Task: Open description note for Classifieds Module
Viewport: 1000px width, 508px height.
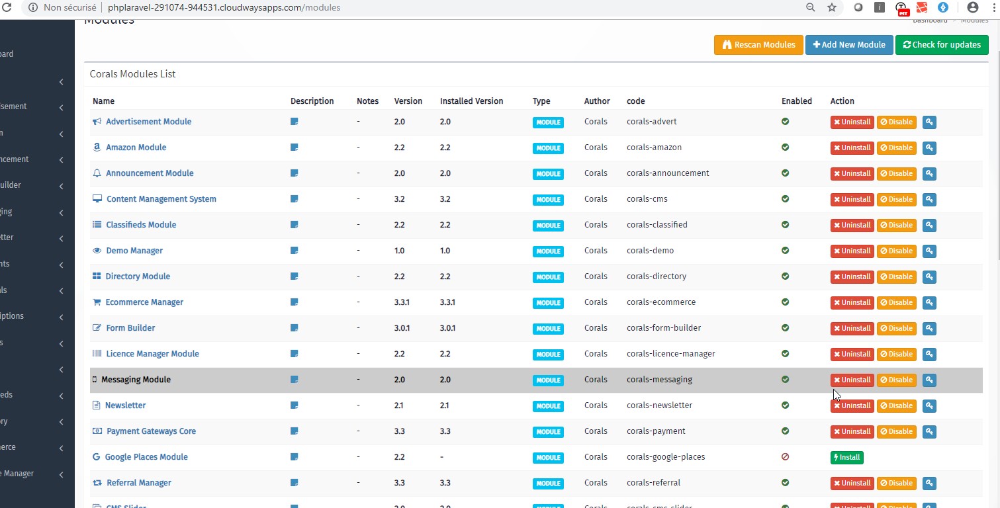Action: (x=295, y=225)
